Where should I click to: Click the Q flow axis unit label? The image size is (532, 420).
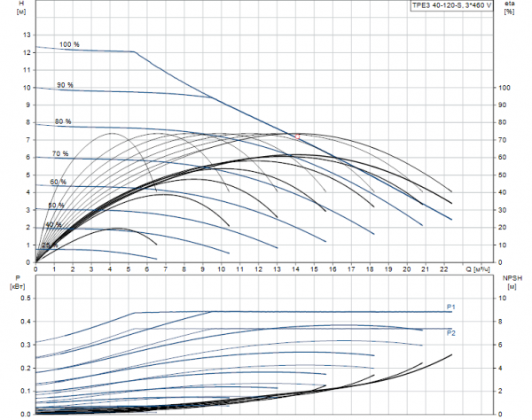(x=478, y=269)
